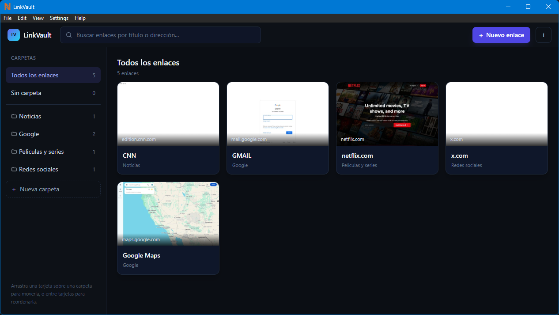The image size is (559, 315).
Task: Click the LinkVault brand name text
Action: [38, 35]
